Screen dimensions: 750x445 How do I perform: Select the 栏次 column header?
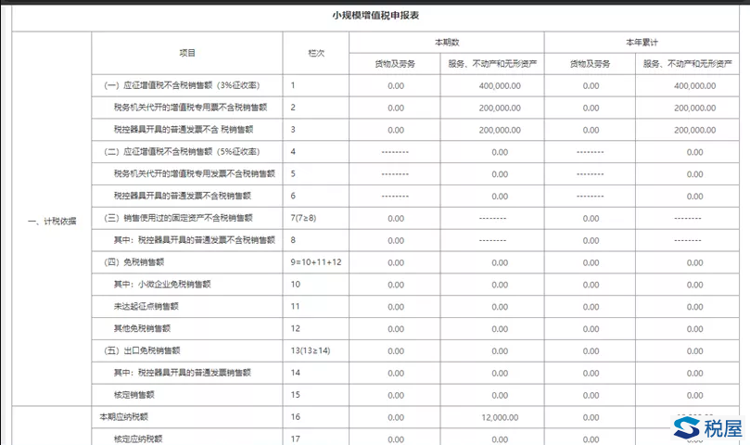point(316,53)
